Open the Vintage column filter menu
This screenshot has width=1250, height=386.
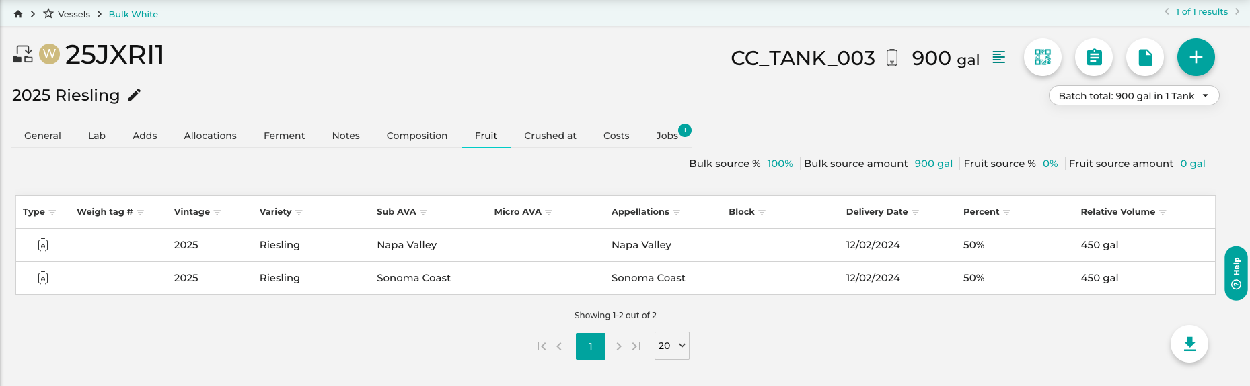point(217,212)
